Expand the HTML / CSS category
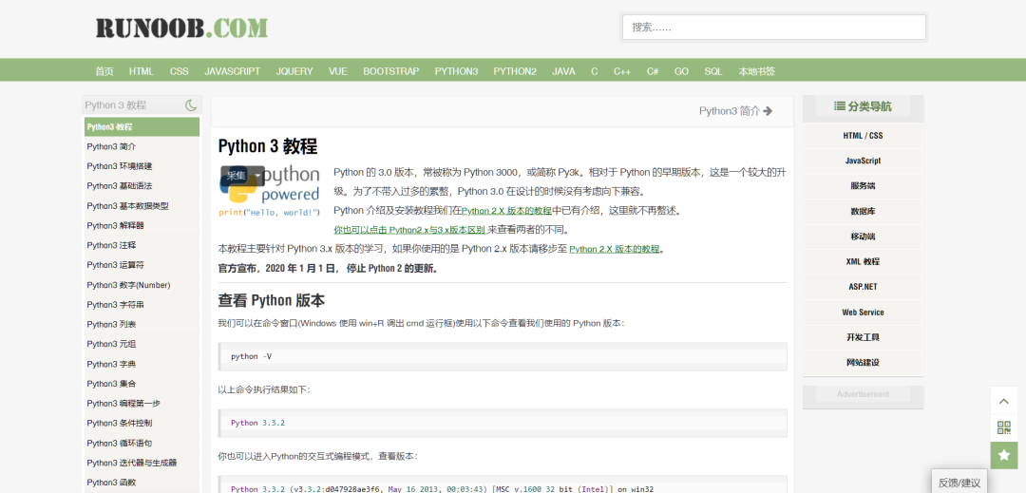1026x493 pixels. click(x=863, y=136)
